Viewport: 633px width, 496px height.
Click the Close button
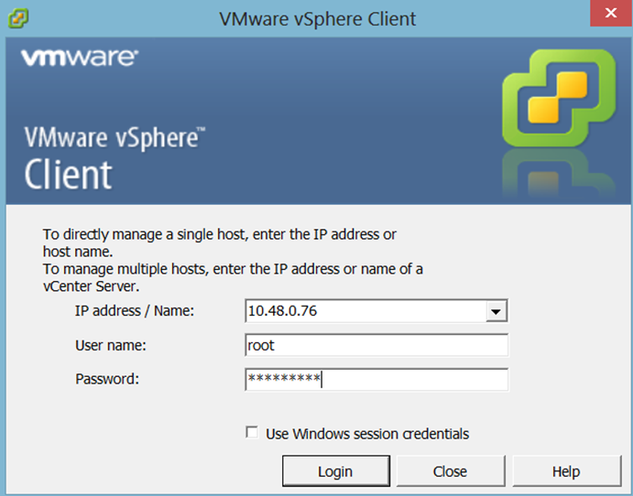click(x=451, y=471)
